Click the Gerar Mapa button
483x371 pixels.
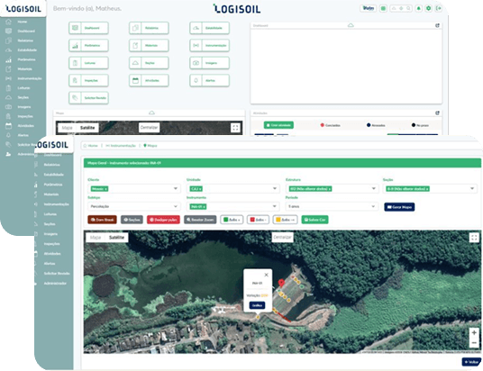(399, 207)
